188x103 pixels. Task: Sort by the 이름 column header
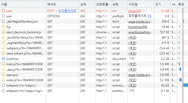(x=23, y=4)
